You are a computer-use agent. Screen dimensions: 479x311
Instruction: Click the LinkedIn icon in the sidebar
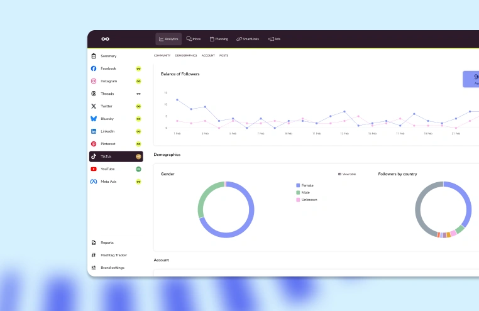pos(94,131)
